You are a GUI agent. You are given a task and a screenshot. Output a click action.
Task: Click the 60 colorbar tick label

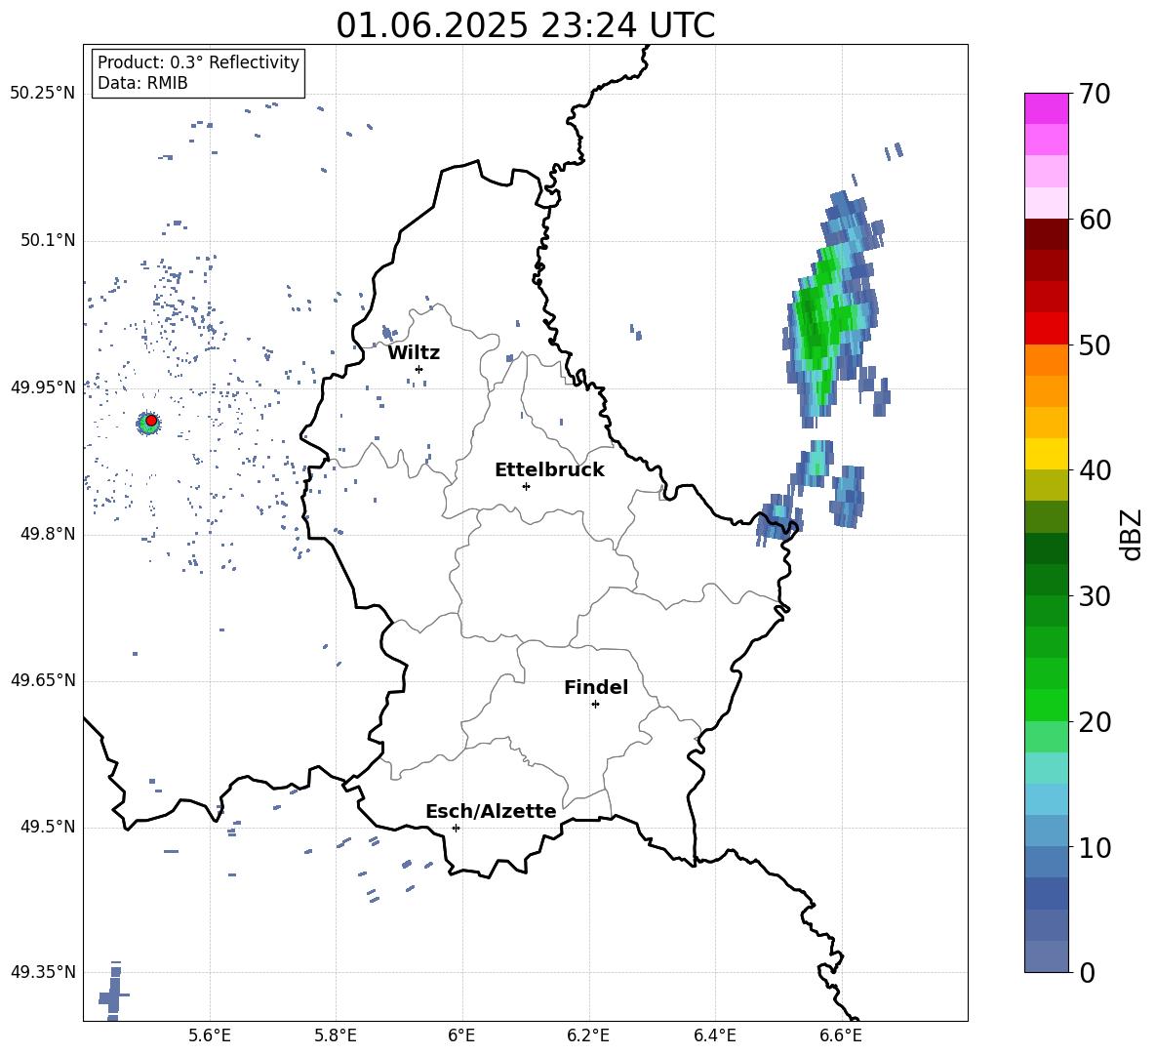pos(1095,220)
